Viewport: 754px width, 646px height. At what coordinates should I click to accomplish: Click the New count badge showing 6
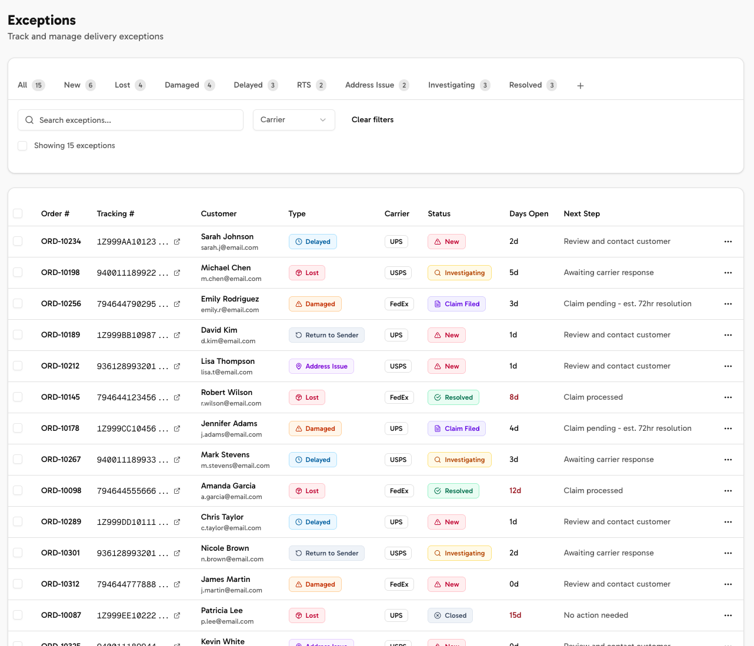pos(91,85)
